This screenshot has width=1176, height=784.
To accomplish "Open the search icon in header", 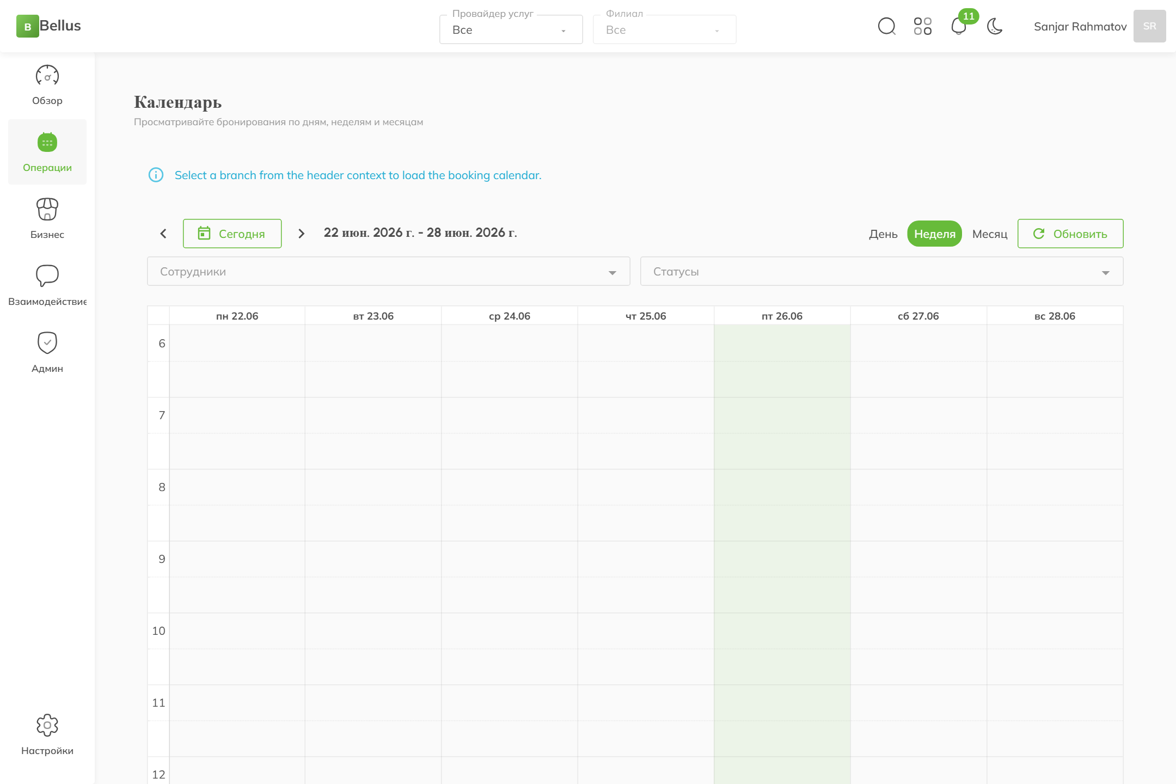I will pyautogui.click(x=886, y=26).
